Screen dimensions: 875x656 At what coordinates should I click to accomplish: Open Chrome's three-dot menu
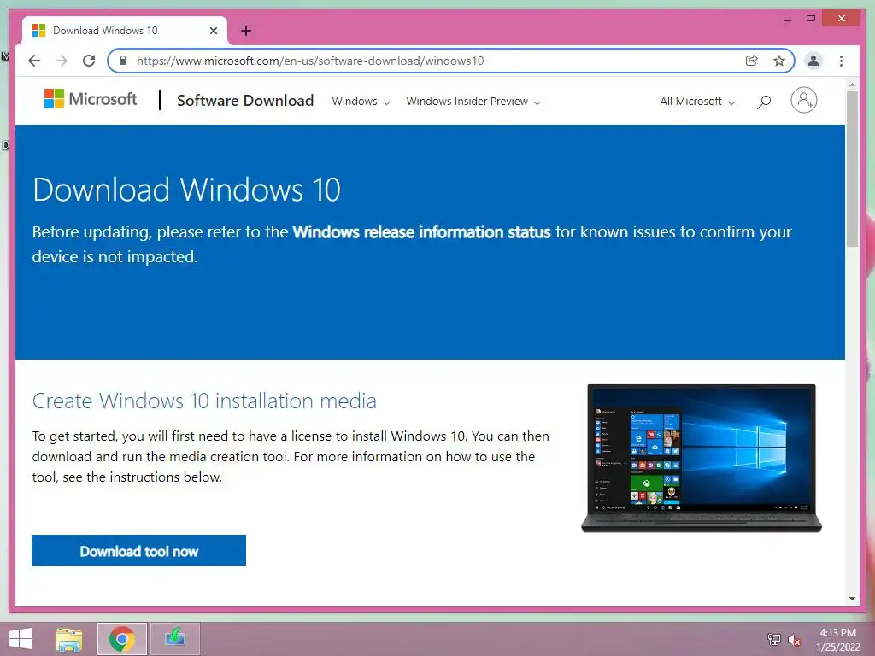point(841,61)
